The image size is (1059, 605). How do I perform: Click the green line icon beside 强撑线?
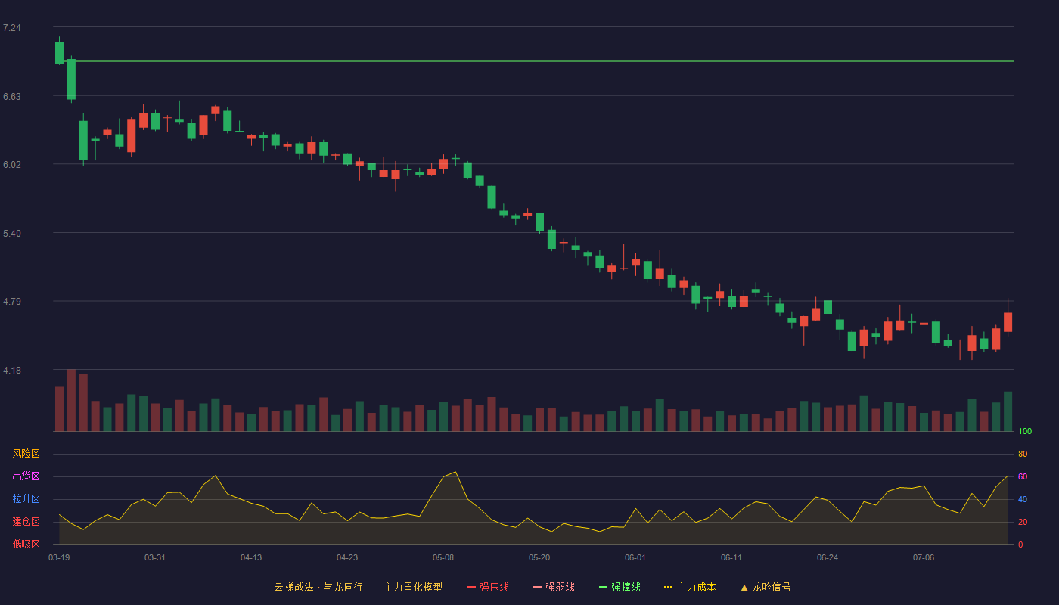[603, 587]
